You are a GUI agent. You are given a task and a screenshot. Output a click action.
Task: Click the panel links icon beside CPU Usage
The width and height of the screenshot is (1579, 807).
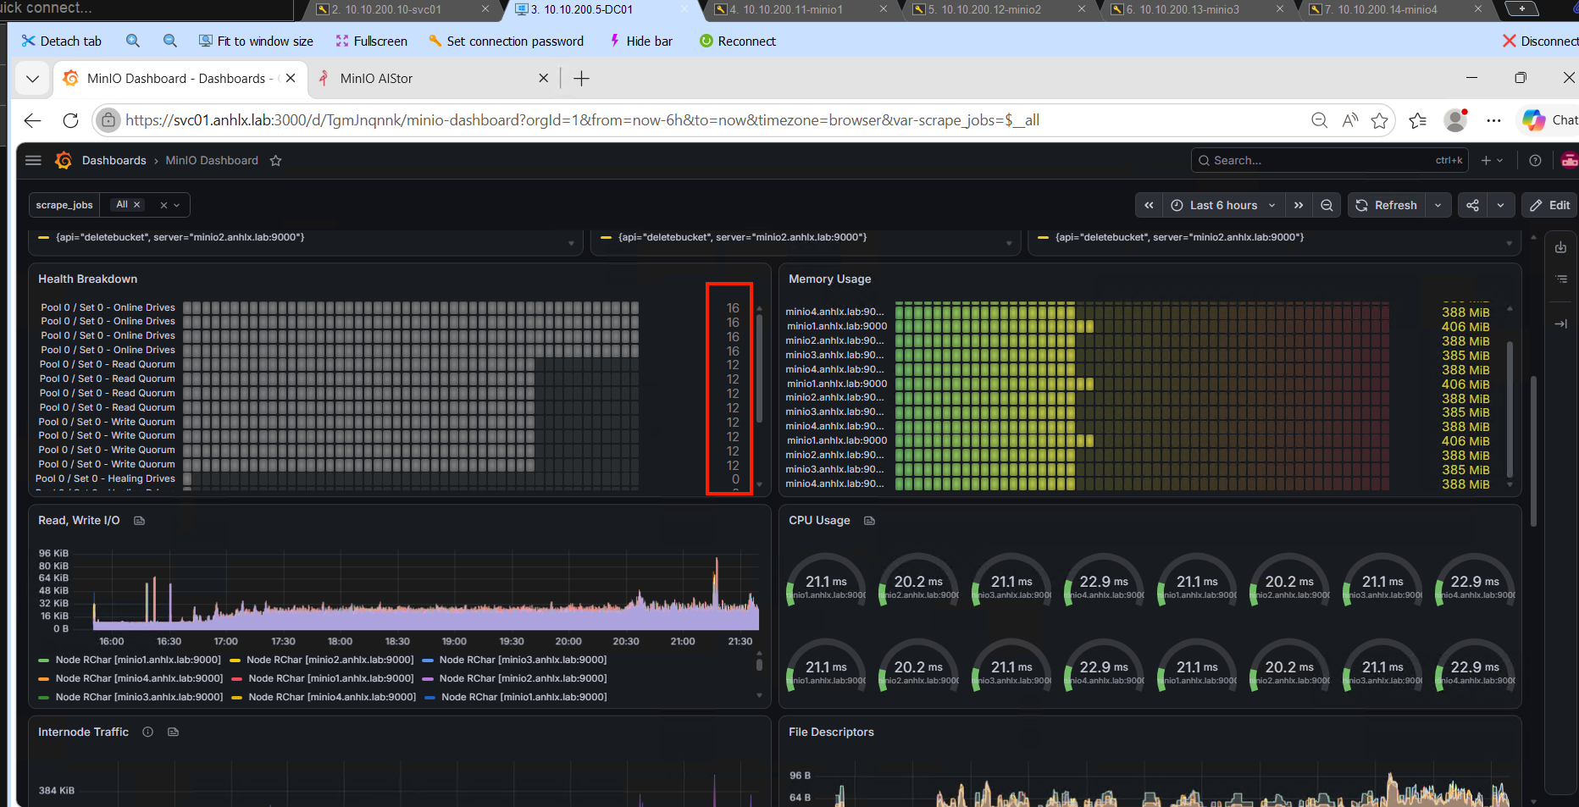click(x=869, y=521)
